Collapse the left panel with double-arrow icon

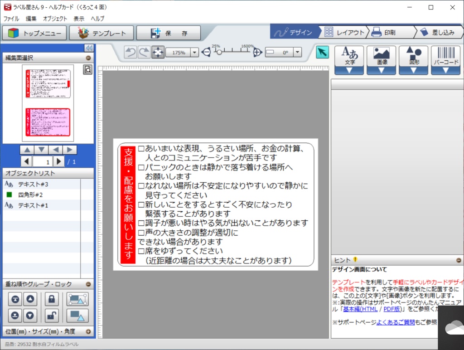click(x=89, y=48)
